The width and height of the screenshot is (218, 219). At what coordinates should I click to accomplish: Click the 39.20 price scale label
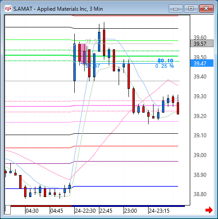200,116
